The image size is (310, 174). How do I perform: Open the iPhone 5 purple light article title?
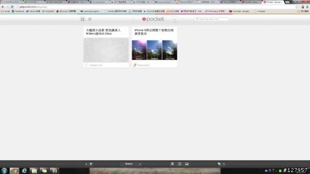point(154,32)
